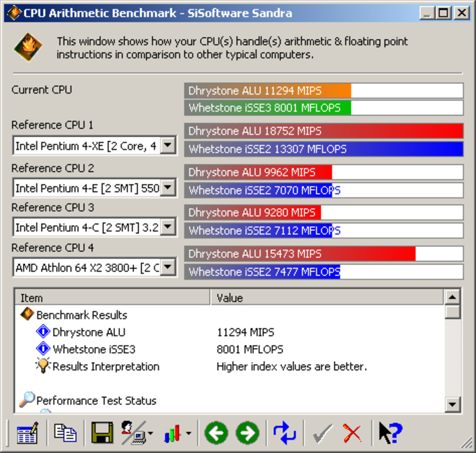Click the user and computer toolbar icon
The height and width of the screenshot is (453, 476).
click(133, 433)
